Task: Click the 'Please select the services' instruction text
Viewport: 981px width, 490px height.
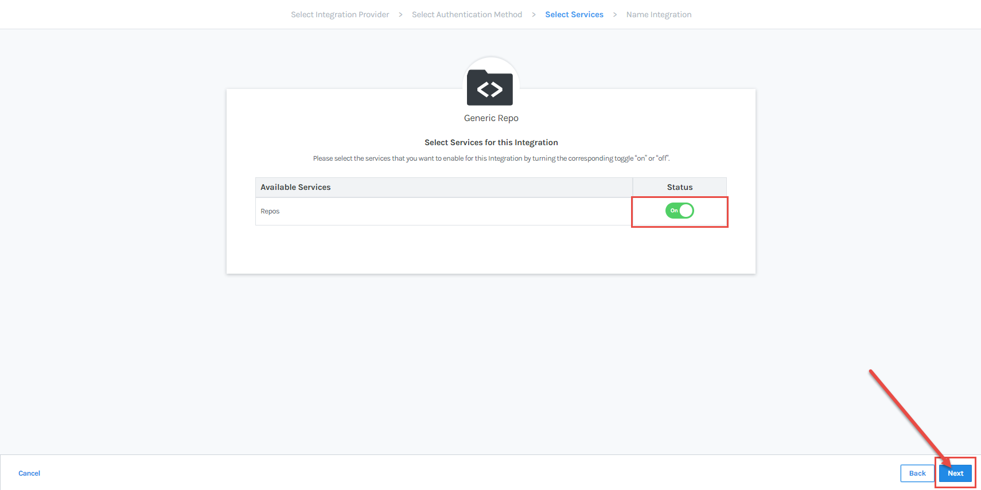Action: click(x=491, y=158)
